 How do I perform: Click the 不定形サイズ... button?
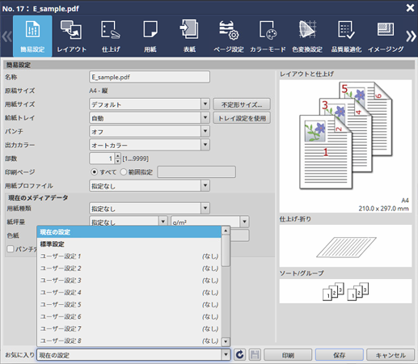[242, 104]
